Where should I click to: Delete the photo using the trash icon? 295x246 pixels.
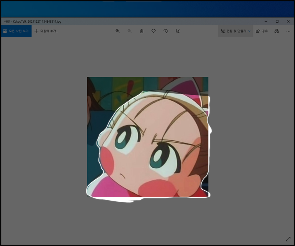[x=142, y=31]
